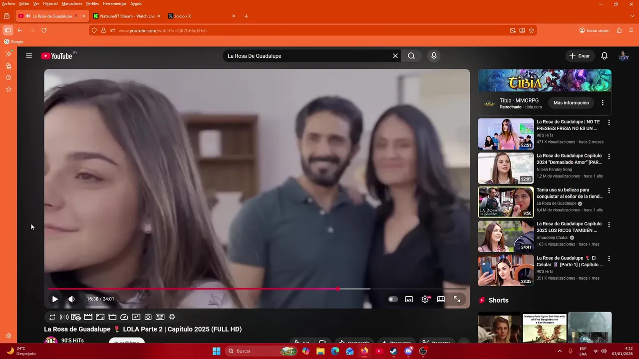Toggle subtitles/closed captions button
The image size is (639, 359).
pyautogui.click(x=409, y=299)
